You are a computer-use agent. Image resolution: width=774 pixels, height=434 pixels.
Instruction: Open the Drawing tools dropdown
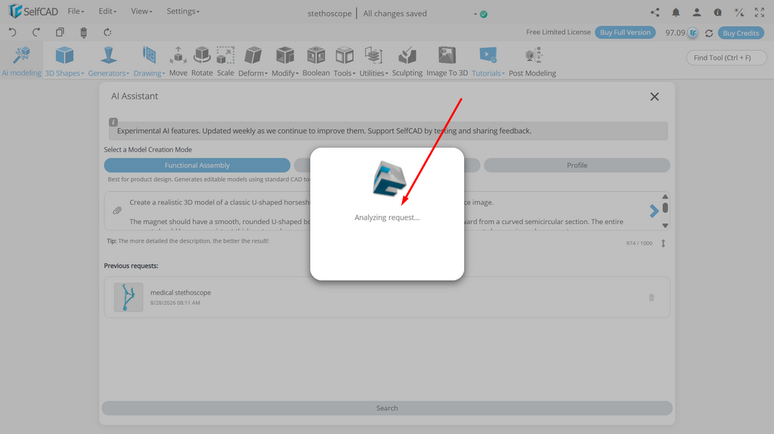(149, 61)
